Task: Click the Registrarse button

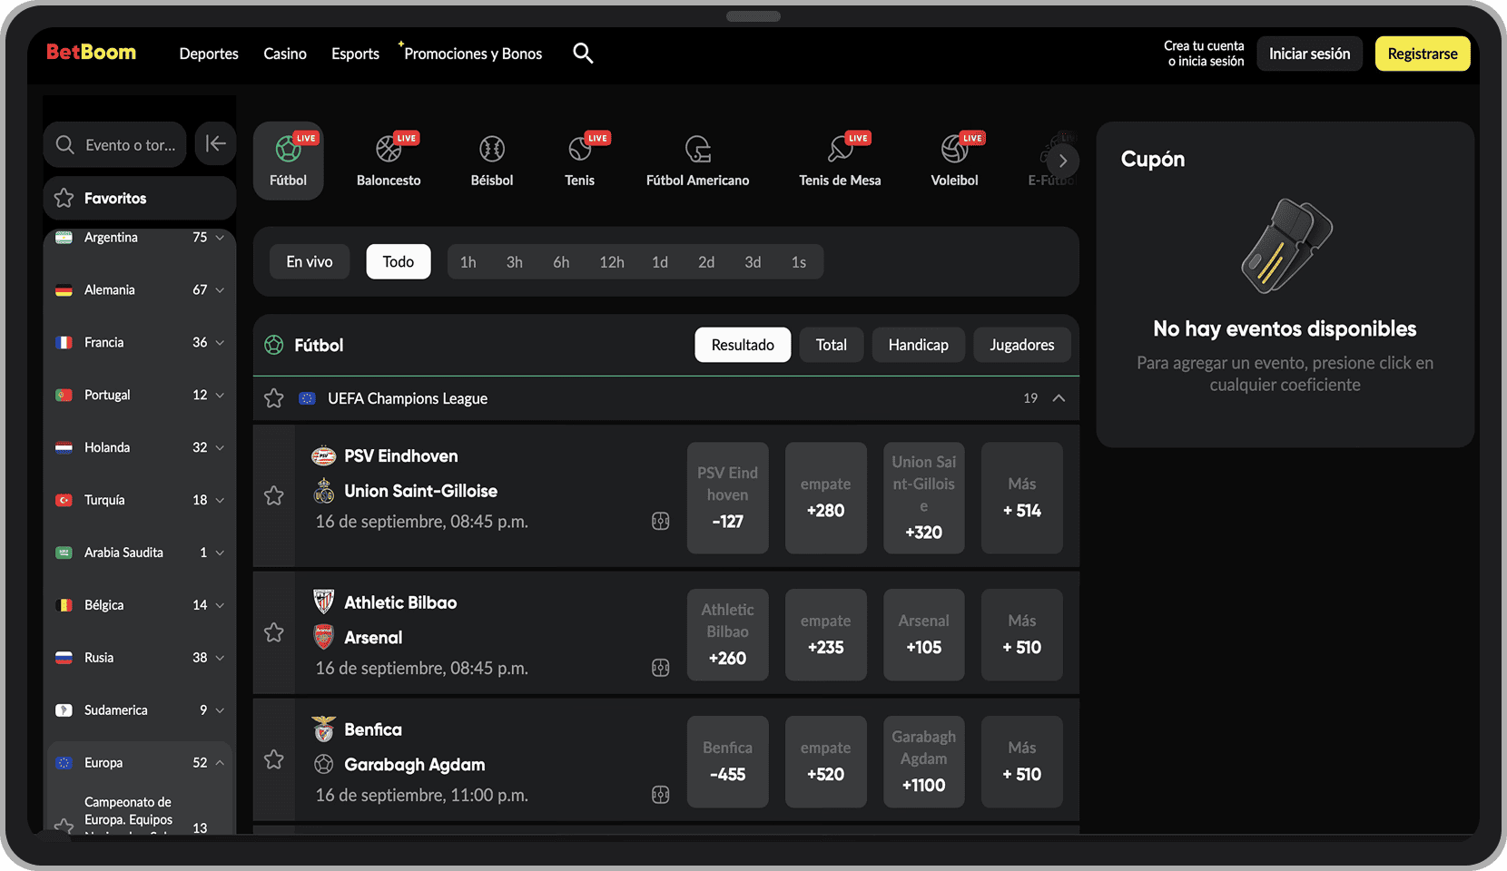Action: pyautogui.click(x=1423, y=54)
